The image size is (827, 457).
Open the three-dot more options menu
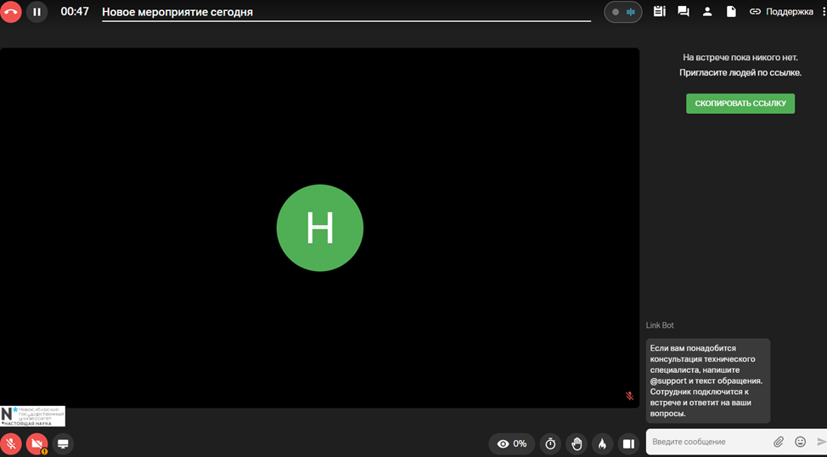tap(819, 12)
